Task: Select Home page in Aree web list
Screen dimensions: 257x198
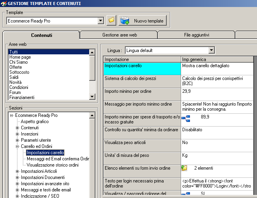Action: 49,57
